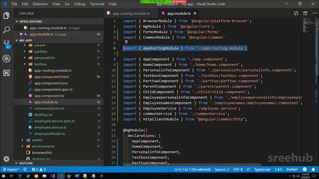Open the Selection menu
Viewport: 319px width, 179px height.
click(x=40, y=4)
